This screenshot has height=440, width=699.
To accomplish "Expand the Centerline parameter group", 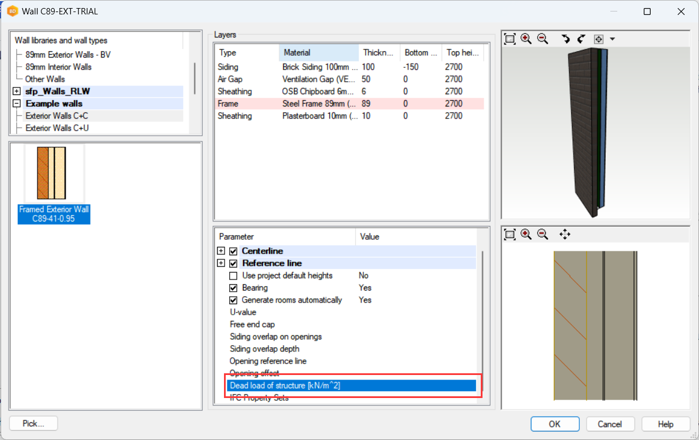I will coord(221,251).
